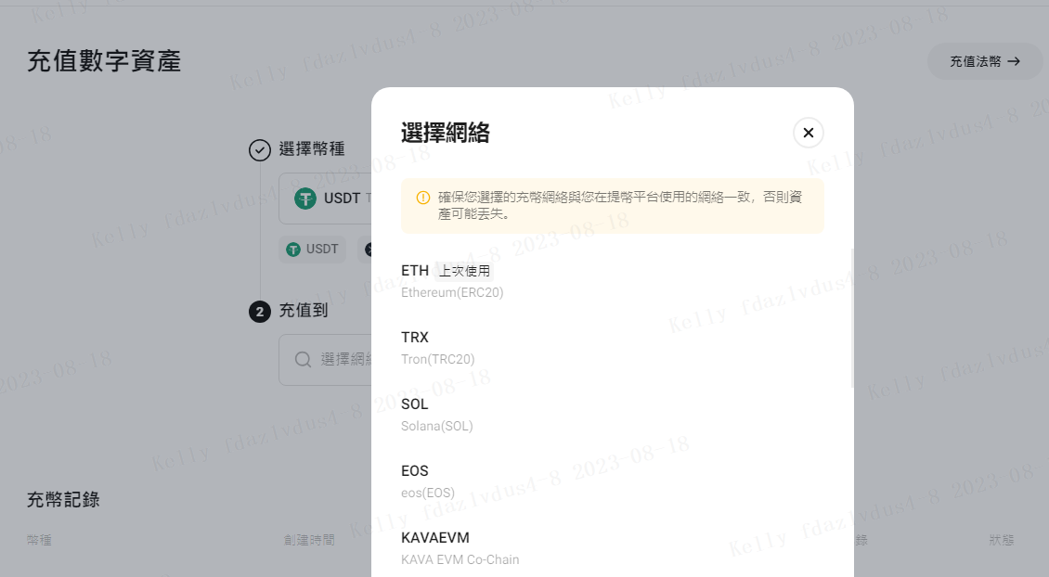
Task: Close the 選擇網絡 dialog
Action: pyautogui.click(x=809, y=133)
